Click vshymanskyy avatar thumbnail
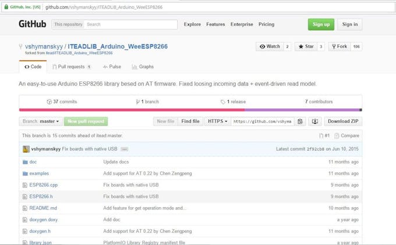 (x=26, y=149)
